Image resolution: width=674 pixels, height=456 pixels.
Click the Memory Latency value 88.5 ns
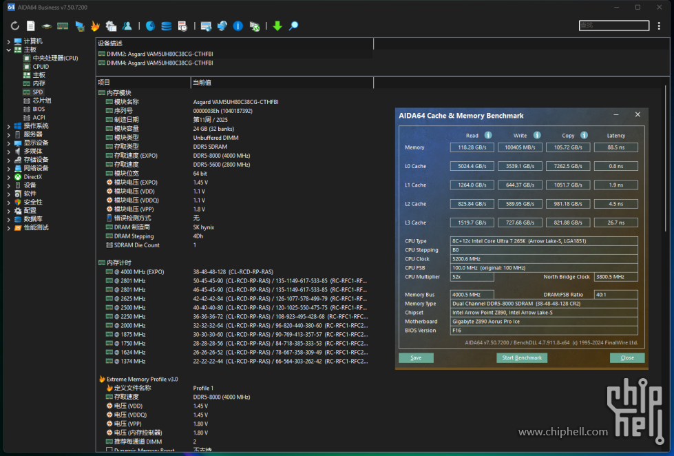click(616, 147)
